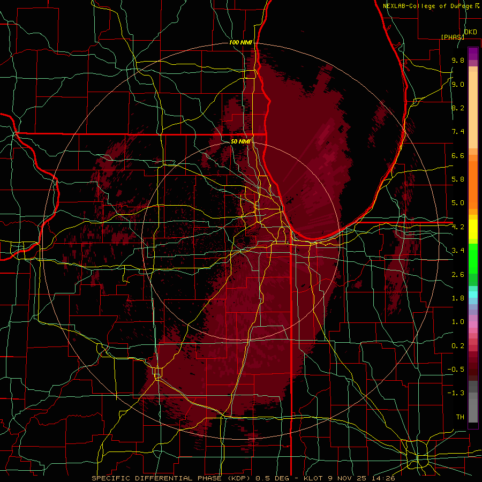Click the 5.0 scale value

click(458, 203)
